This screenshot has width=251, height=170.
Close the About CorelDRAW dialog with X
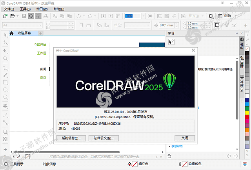(x=193, y=50)
